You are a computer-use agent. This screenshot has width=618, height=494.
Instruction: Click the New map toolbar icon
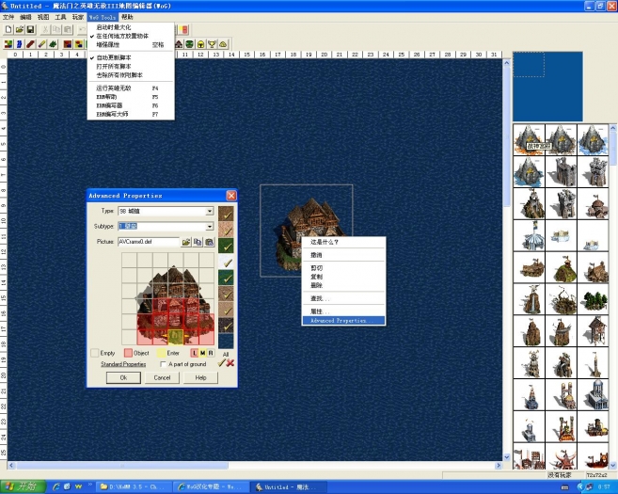pos(8,29)
